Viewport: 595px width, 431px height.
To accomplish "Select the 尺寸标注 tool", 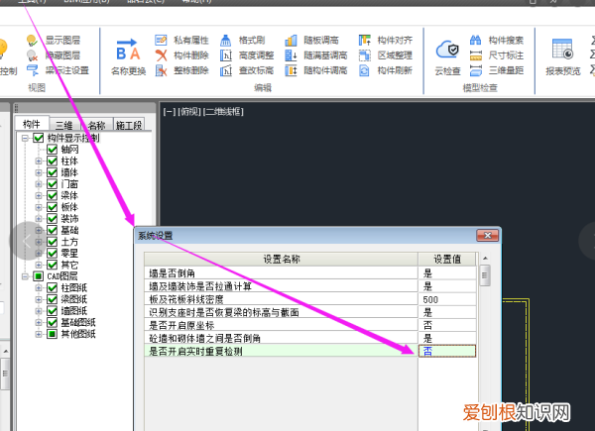I will [x=497, y=55].
